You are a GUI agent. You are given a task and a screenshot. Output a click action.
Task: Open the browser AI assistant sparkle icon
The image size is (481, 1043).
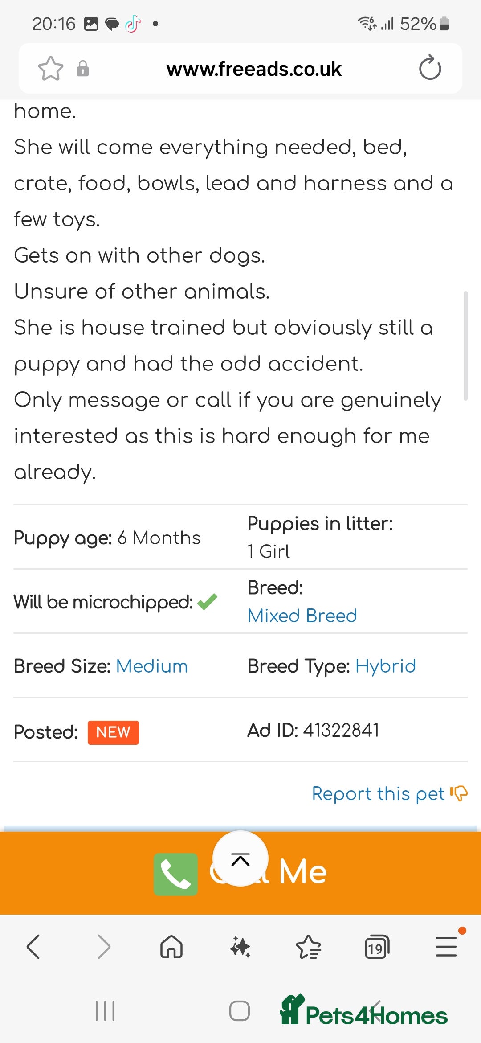pos(240,947)
